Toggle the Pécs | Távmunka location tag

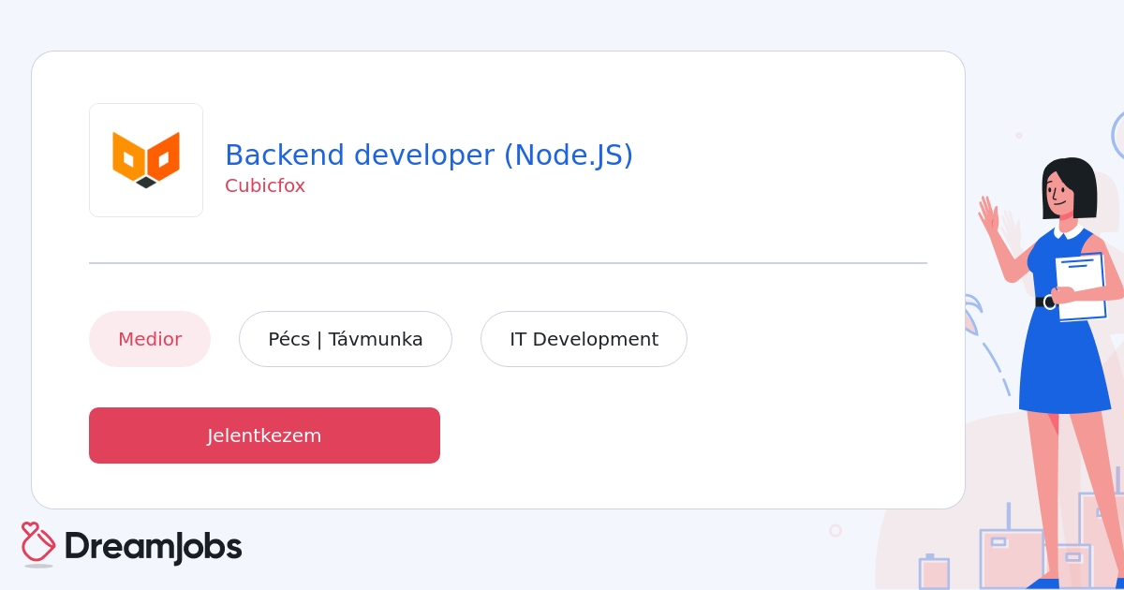click(x=346, y=339)
